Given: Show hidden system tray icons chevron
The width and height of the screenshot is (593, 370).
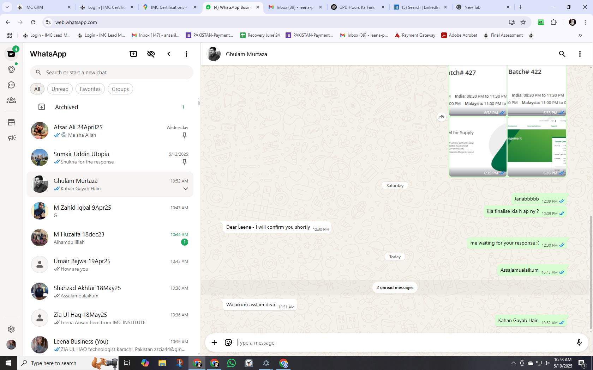Looking at the screenshot, I should pos(513,363).
